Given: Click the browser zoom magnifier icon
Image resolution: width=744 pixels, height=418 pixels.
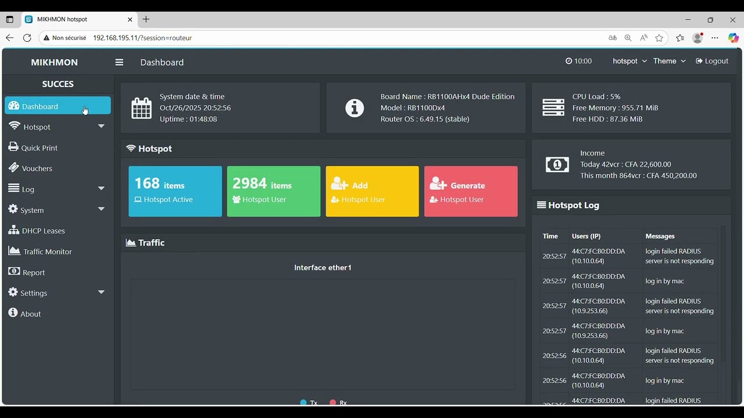Looking at the screenshot, I should pos(628,38).
